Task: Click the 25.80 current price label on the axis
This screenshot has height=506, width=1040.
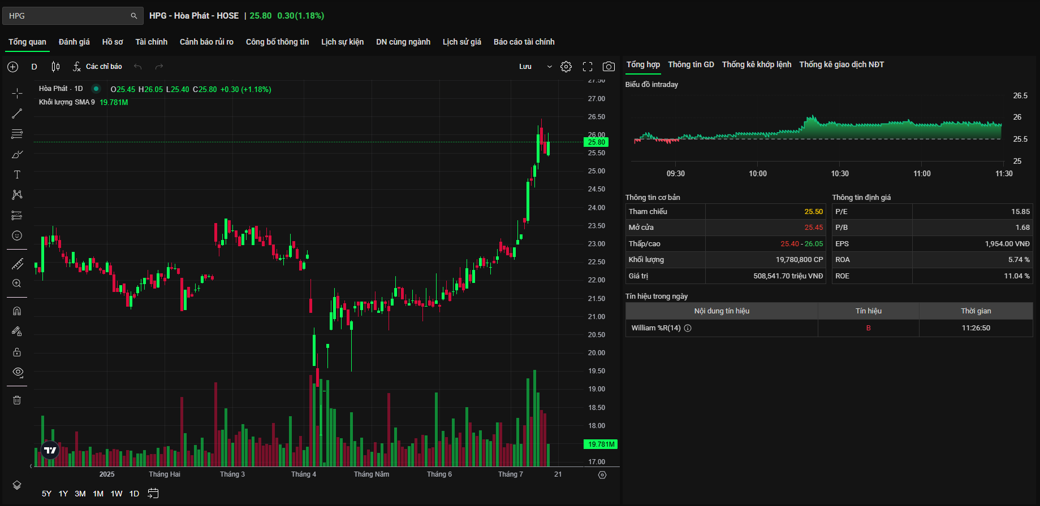Action: click(x=597, y=142)
